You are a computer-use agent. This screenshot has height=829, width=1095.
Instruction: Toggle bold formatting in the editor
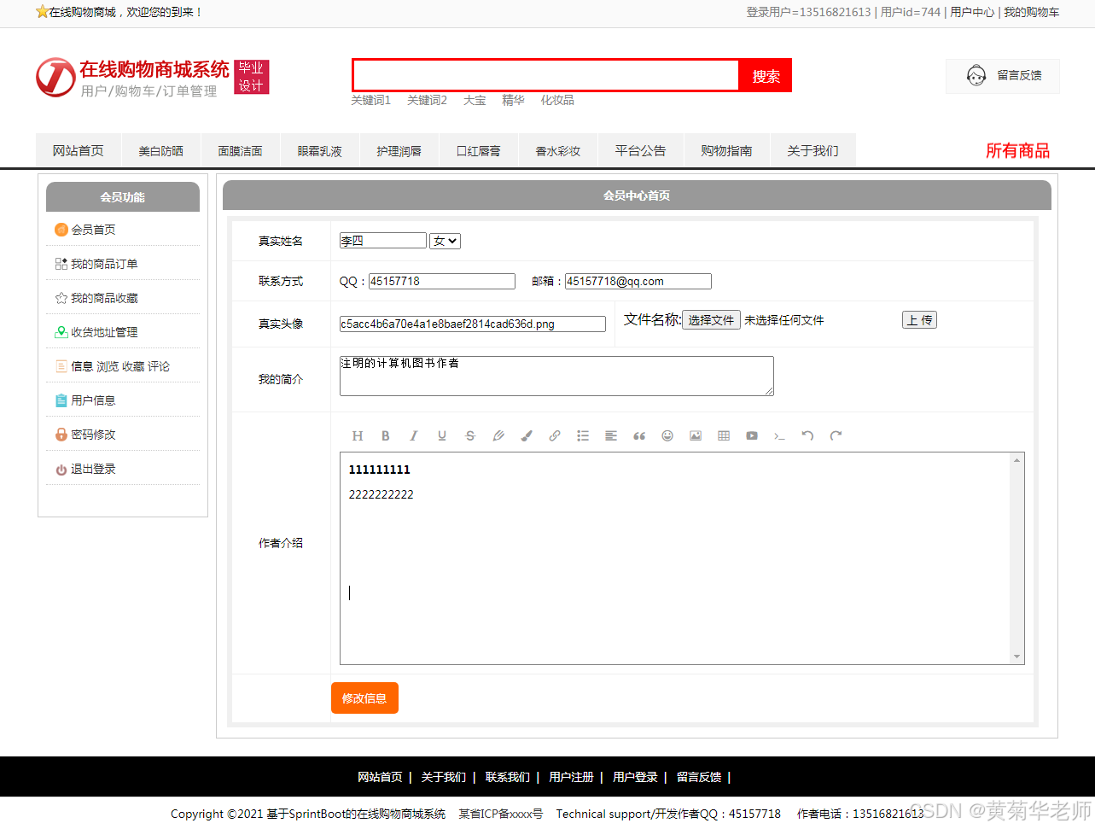(386, 435)
